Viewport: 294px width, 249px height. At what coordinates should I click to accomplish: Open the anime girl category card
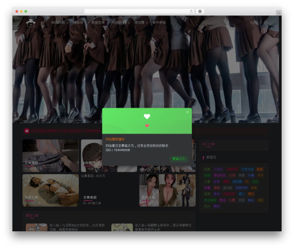click(x=109, y=155)
